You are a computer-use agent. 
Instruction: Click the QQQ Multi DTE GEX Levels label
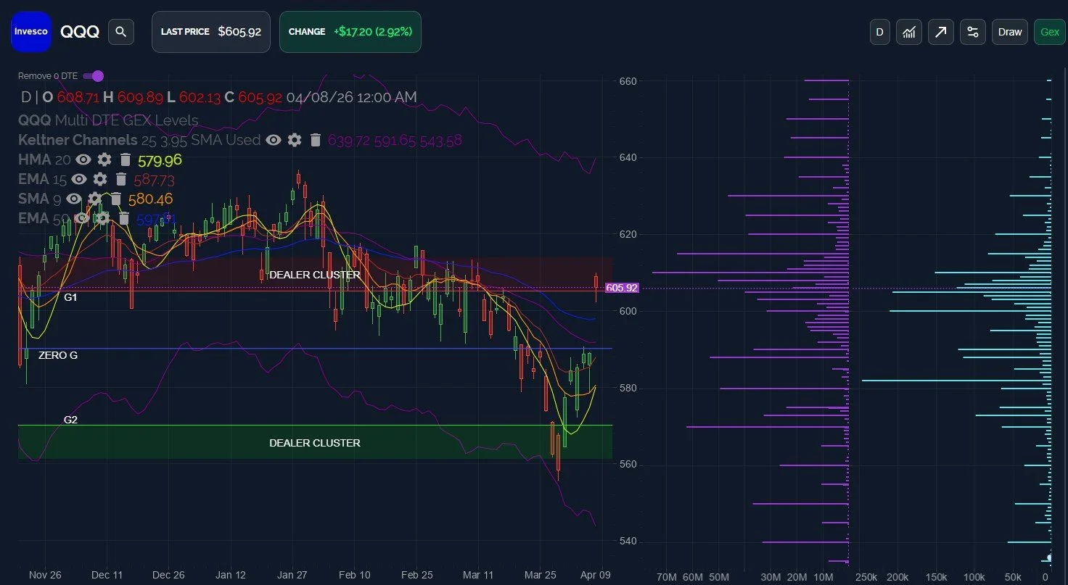pyautogui.click(x=108, y=120)
